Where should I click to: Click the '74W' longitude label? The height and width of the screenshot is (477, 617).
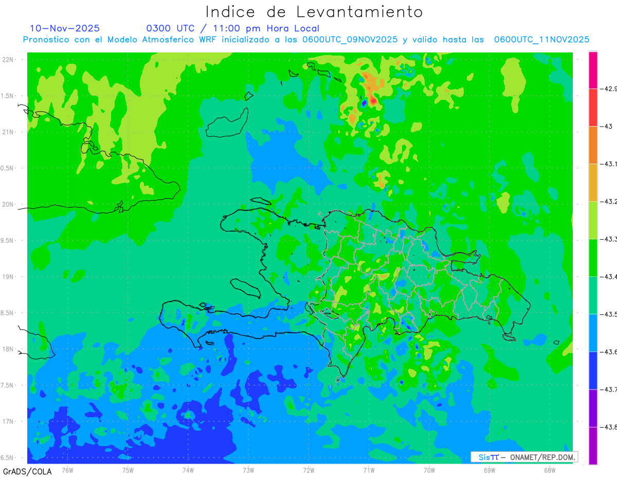pos(188,470)
